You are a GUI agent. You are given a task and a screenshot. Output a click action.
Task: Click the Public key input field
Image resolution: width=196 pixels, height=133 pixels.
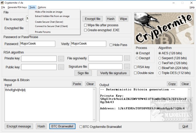(x=39, y=67)
